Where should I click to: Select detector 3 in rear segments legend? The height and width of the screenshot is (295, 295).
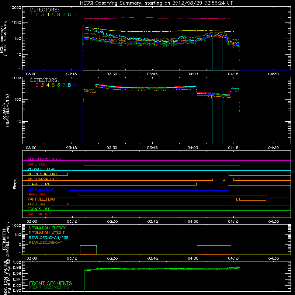coord(42,85)
